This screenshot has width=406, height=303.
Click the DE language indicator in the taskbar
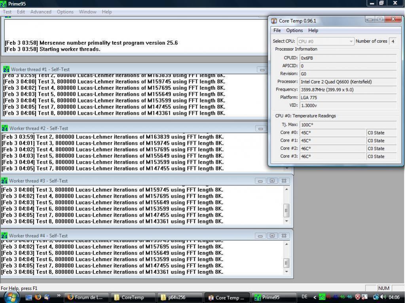click(x=305, y=297)
